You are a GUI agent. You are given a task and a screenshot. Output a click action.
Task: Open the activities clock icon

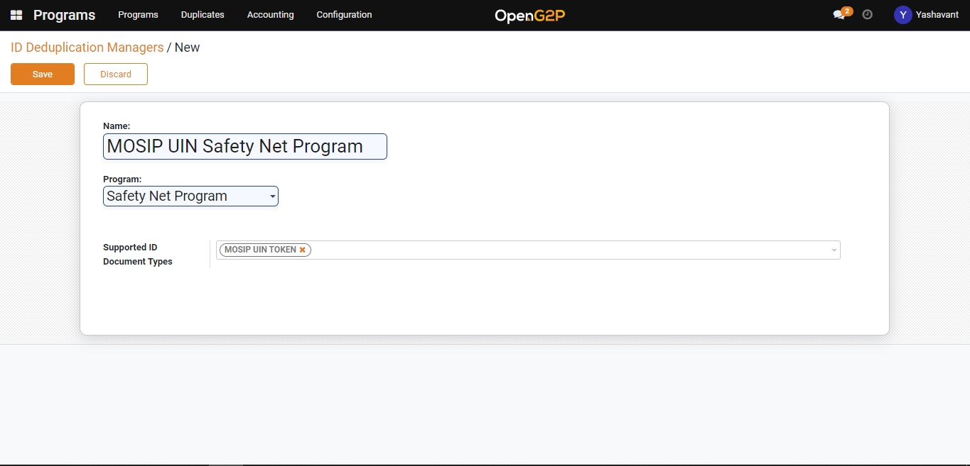[867, 15]
